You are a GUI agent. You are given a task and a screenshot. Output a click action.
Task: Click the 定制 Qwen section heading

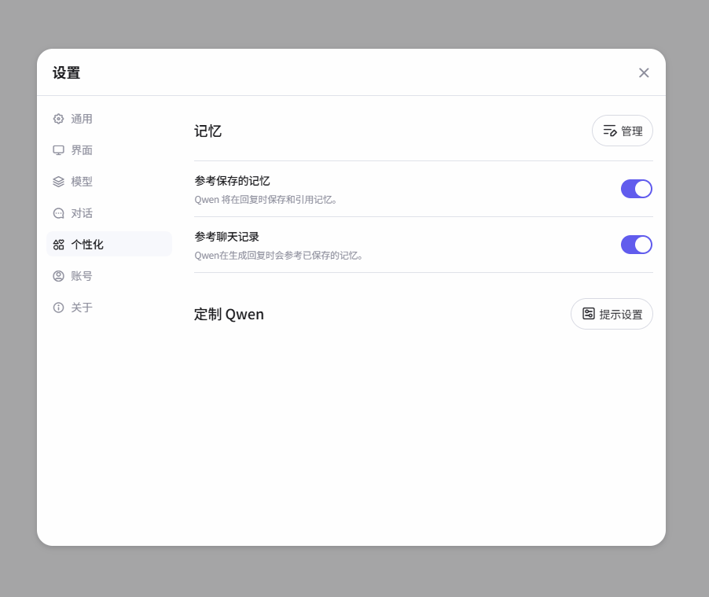coord(229,315)
